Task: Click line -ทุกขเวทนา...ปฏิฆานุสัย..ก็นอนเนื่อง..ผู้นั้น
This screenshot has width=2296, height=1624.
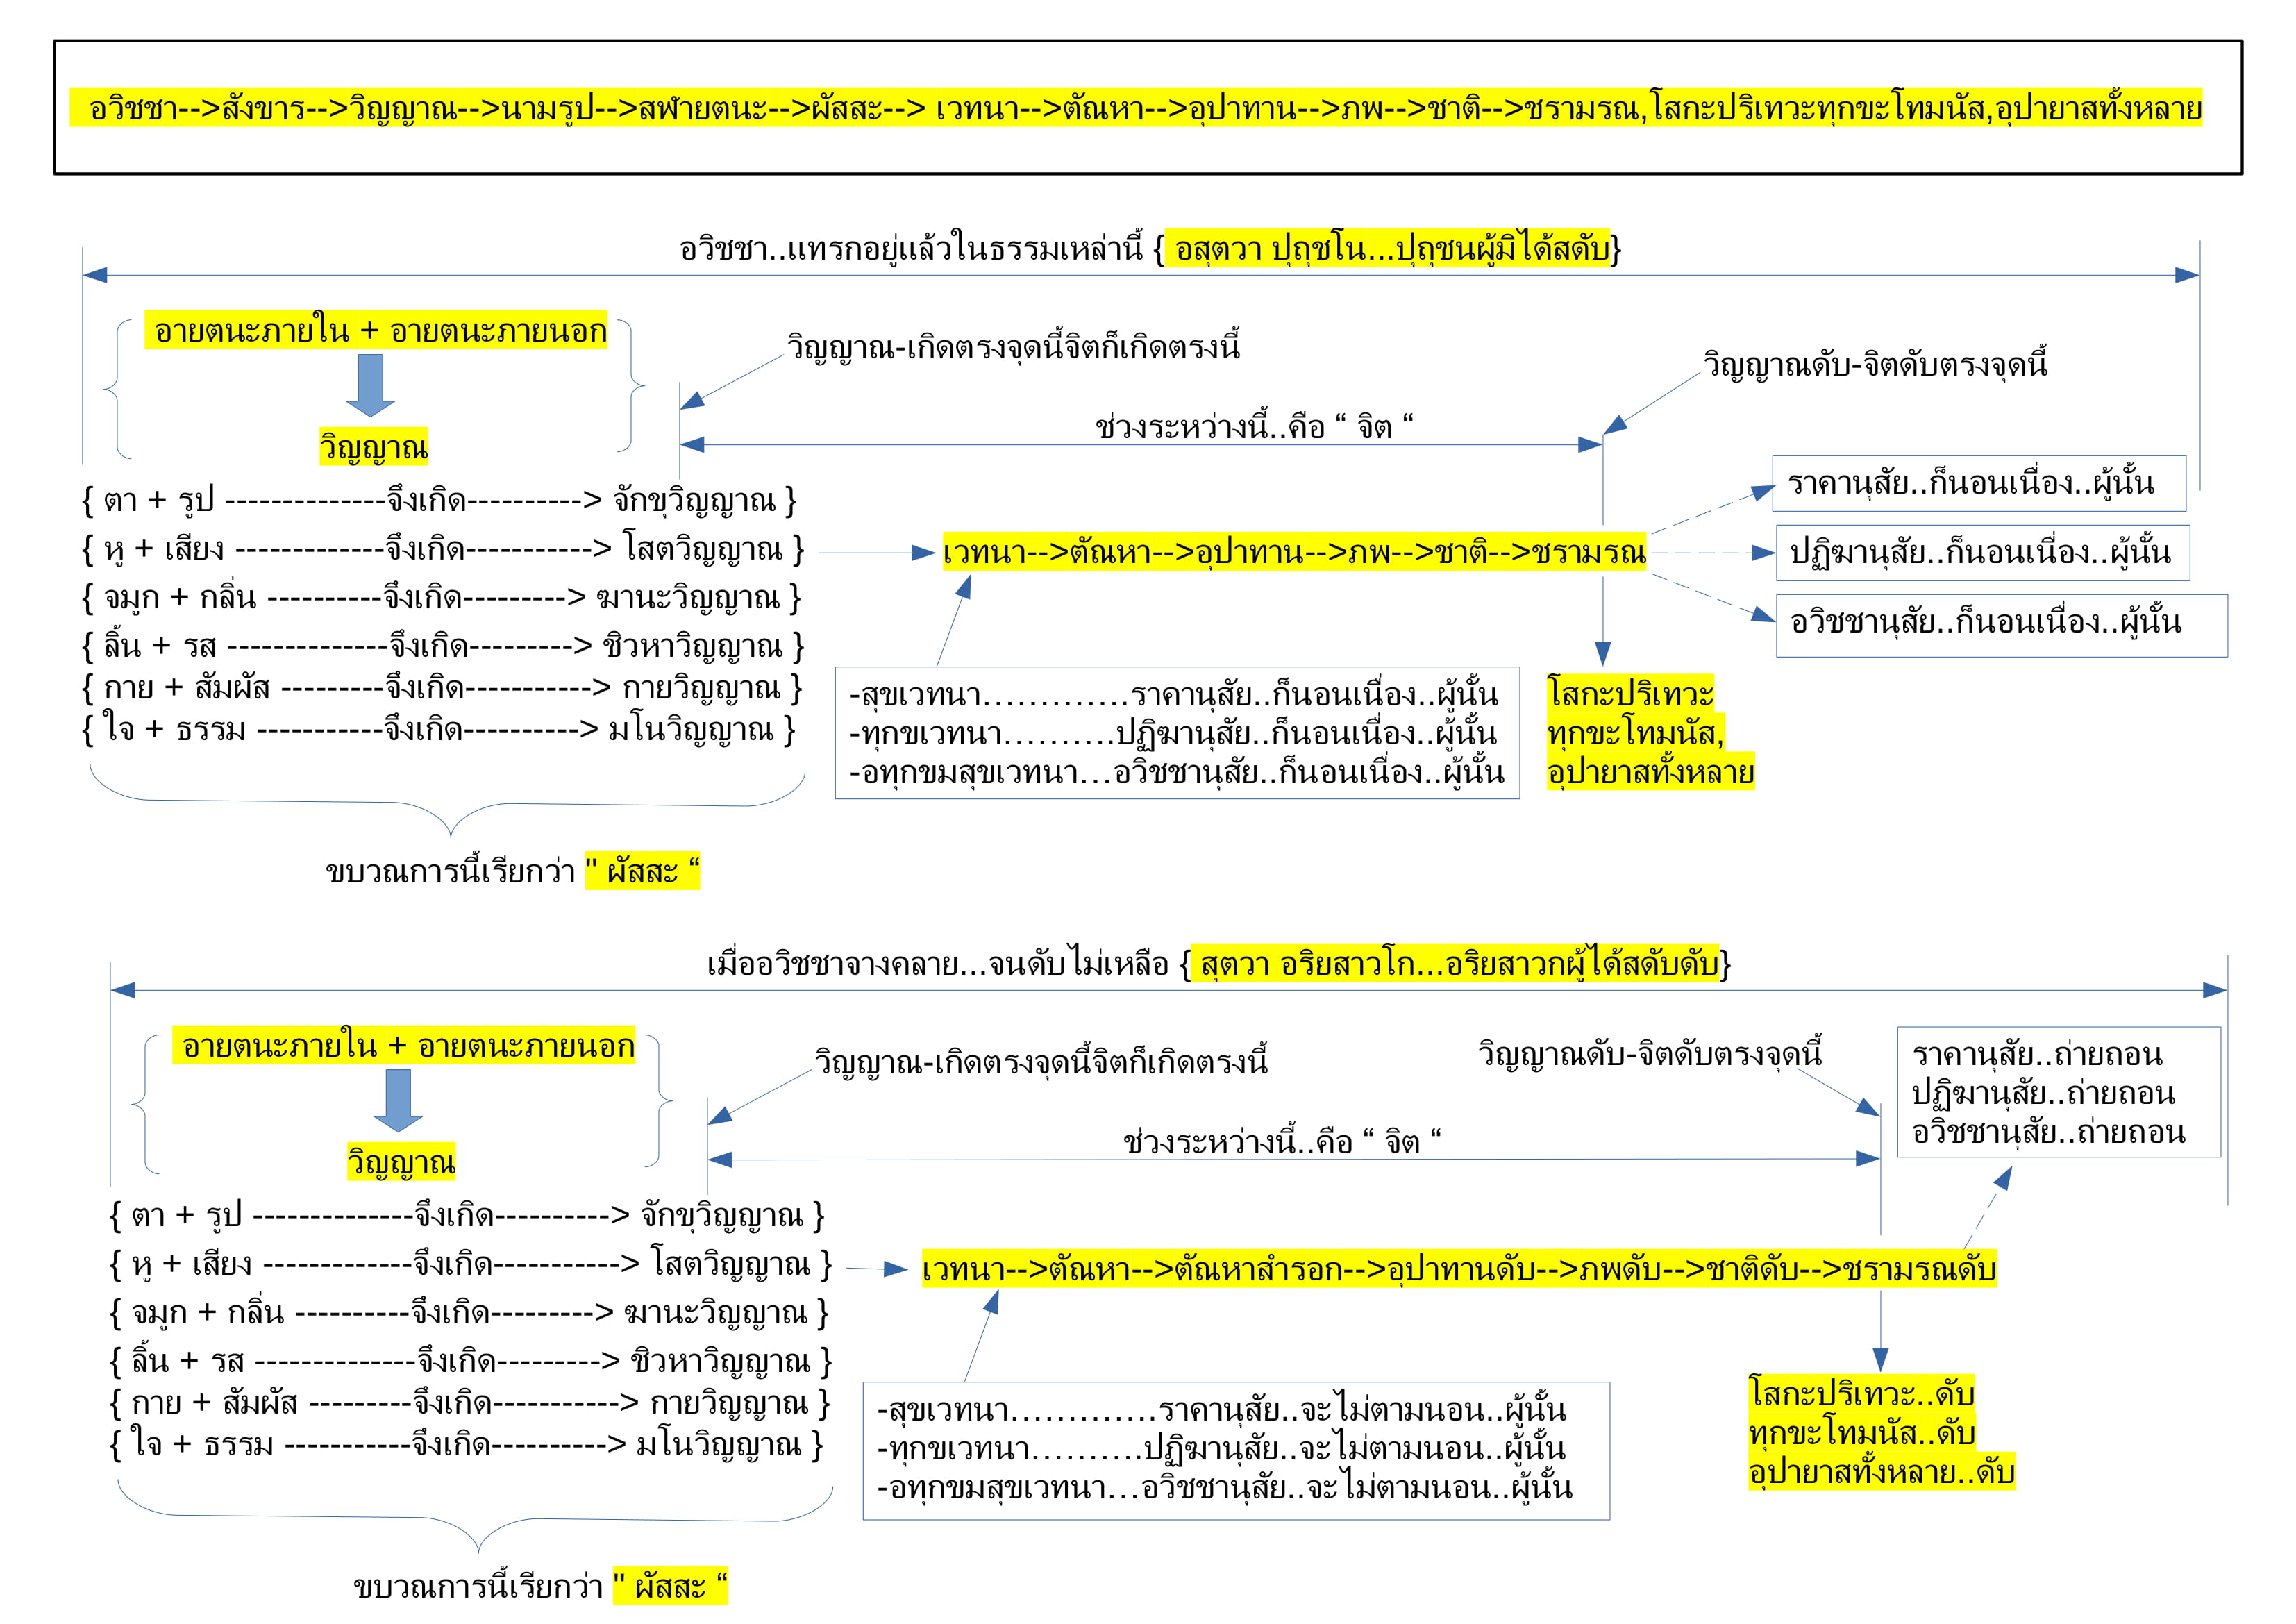Action: pos(1173,733)
